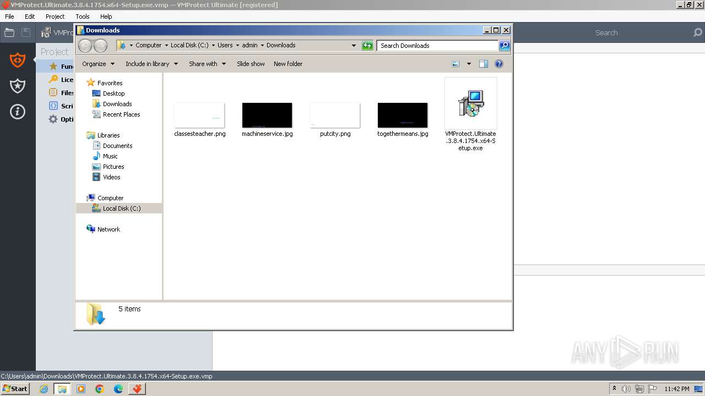Click the New folder button
Image resolution: width=705 pixels, height=396 pixels.
pyautogui.click(x=288, y=64)
